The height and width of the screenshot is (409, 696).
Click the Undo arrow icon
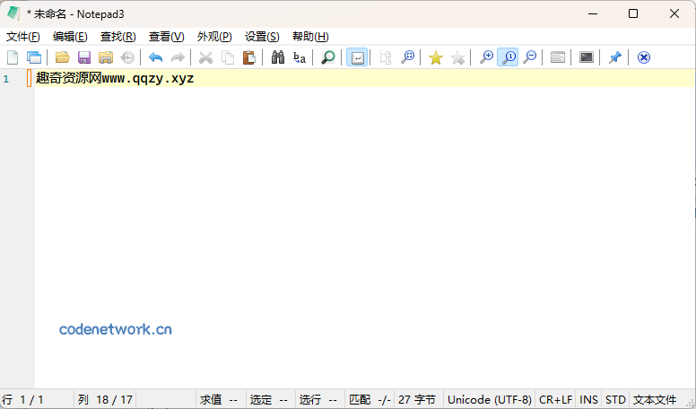(155, 57)
